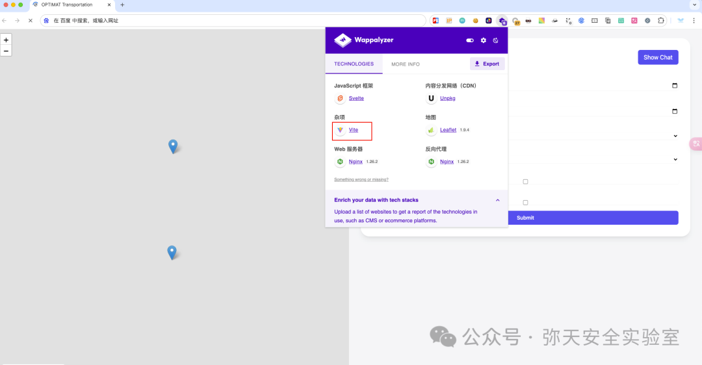Open the Vite link
Image resolution: width=702 pixels, height=365 pixels.
pos(353,130)
